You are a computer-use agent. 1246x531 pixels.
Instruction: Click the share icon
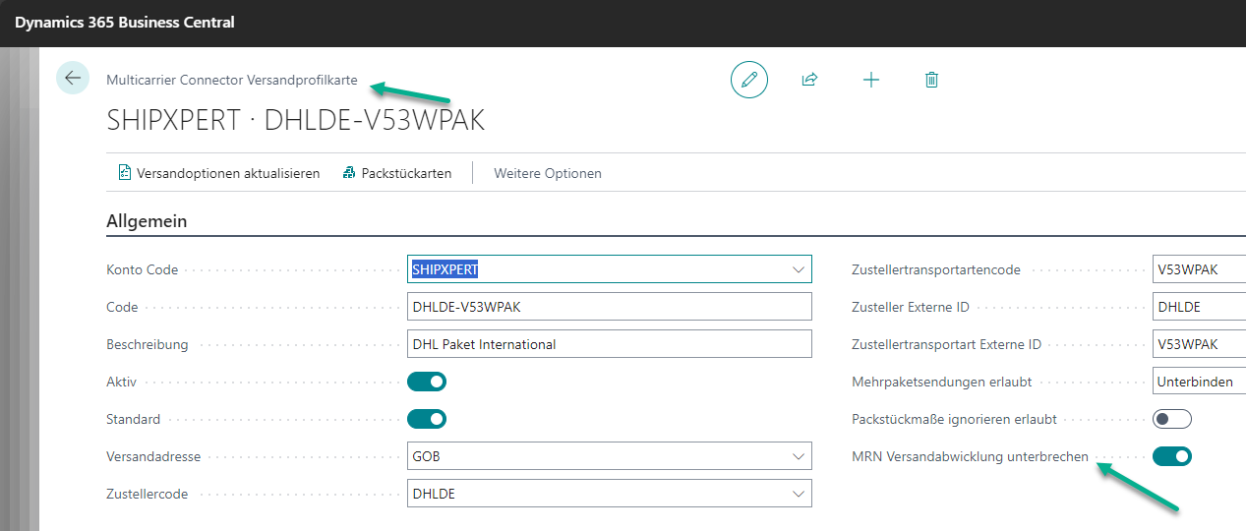(810, 80)
